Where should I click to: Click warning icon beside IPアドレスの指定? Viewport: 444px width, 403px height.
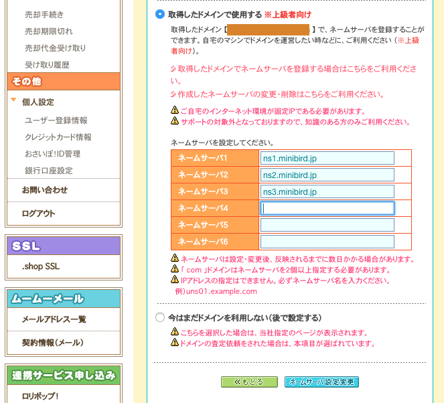tap(175, 279)
